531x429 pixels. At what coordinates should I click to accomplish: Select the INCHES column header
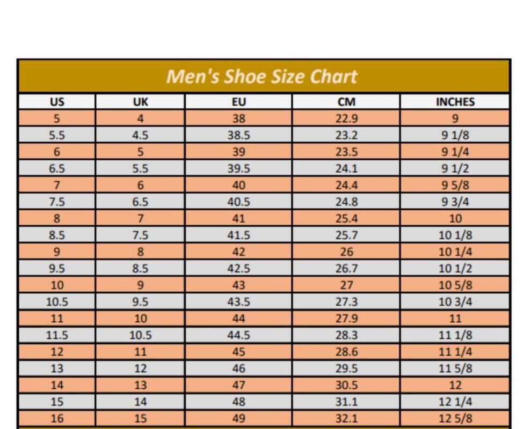click(x=455, y=102)
